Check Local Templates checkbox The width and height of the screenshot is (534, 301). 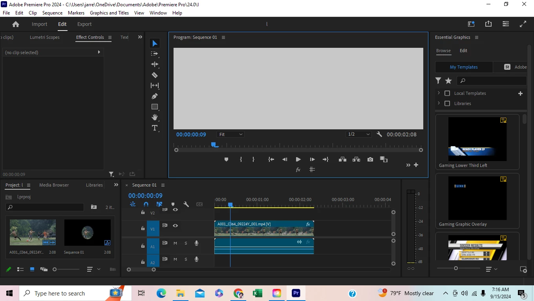[447, 93]
